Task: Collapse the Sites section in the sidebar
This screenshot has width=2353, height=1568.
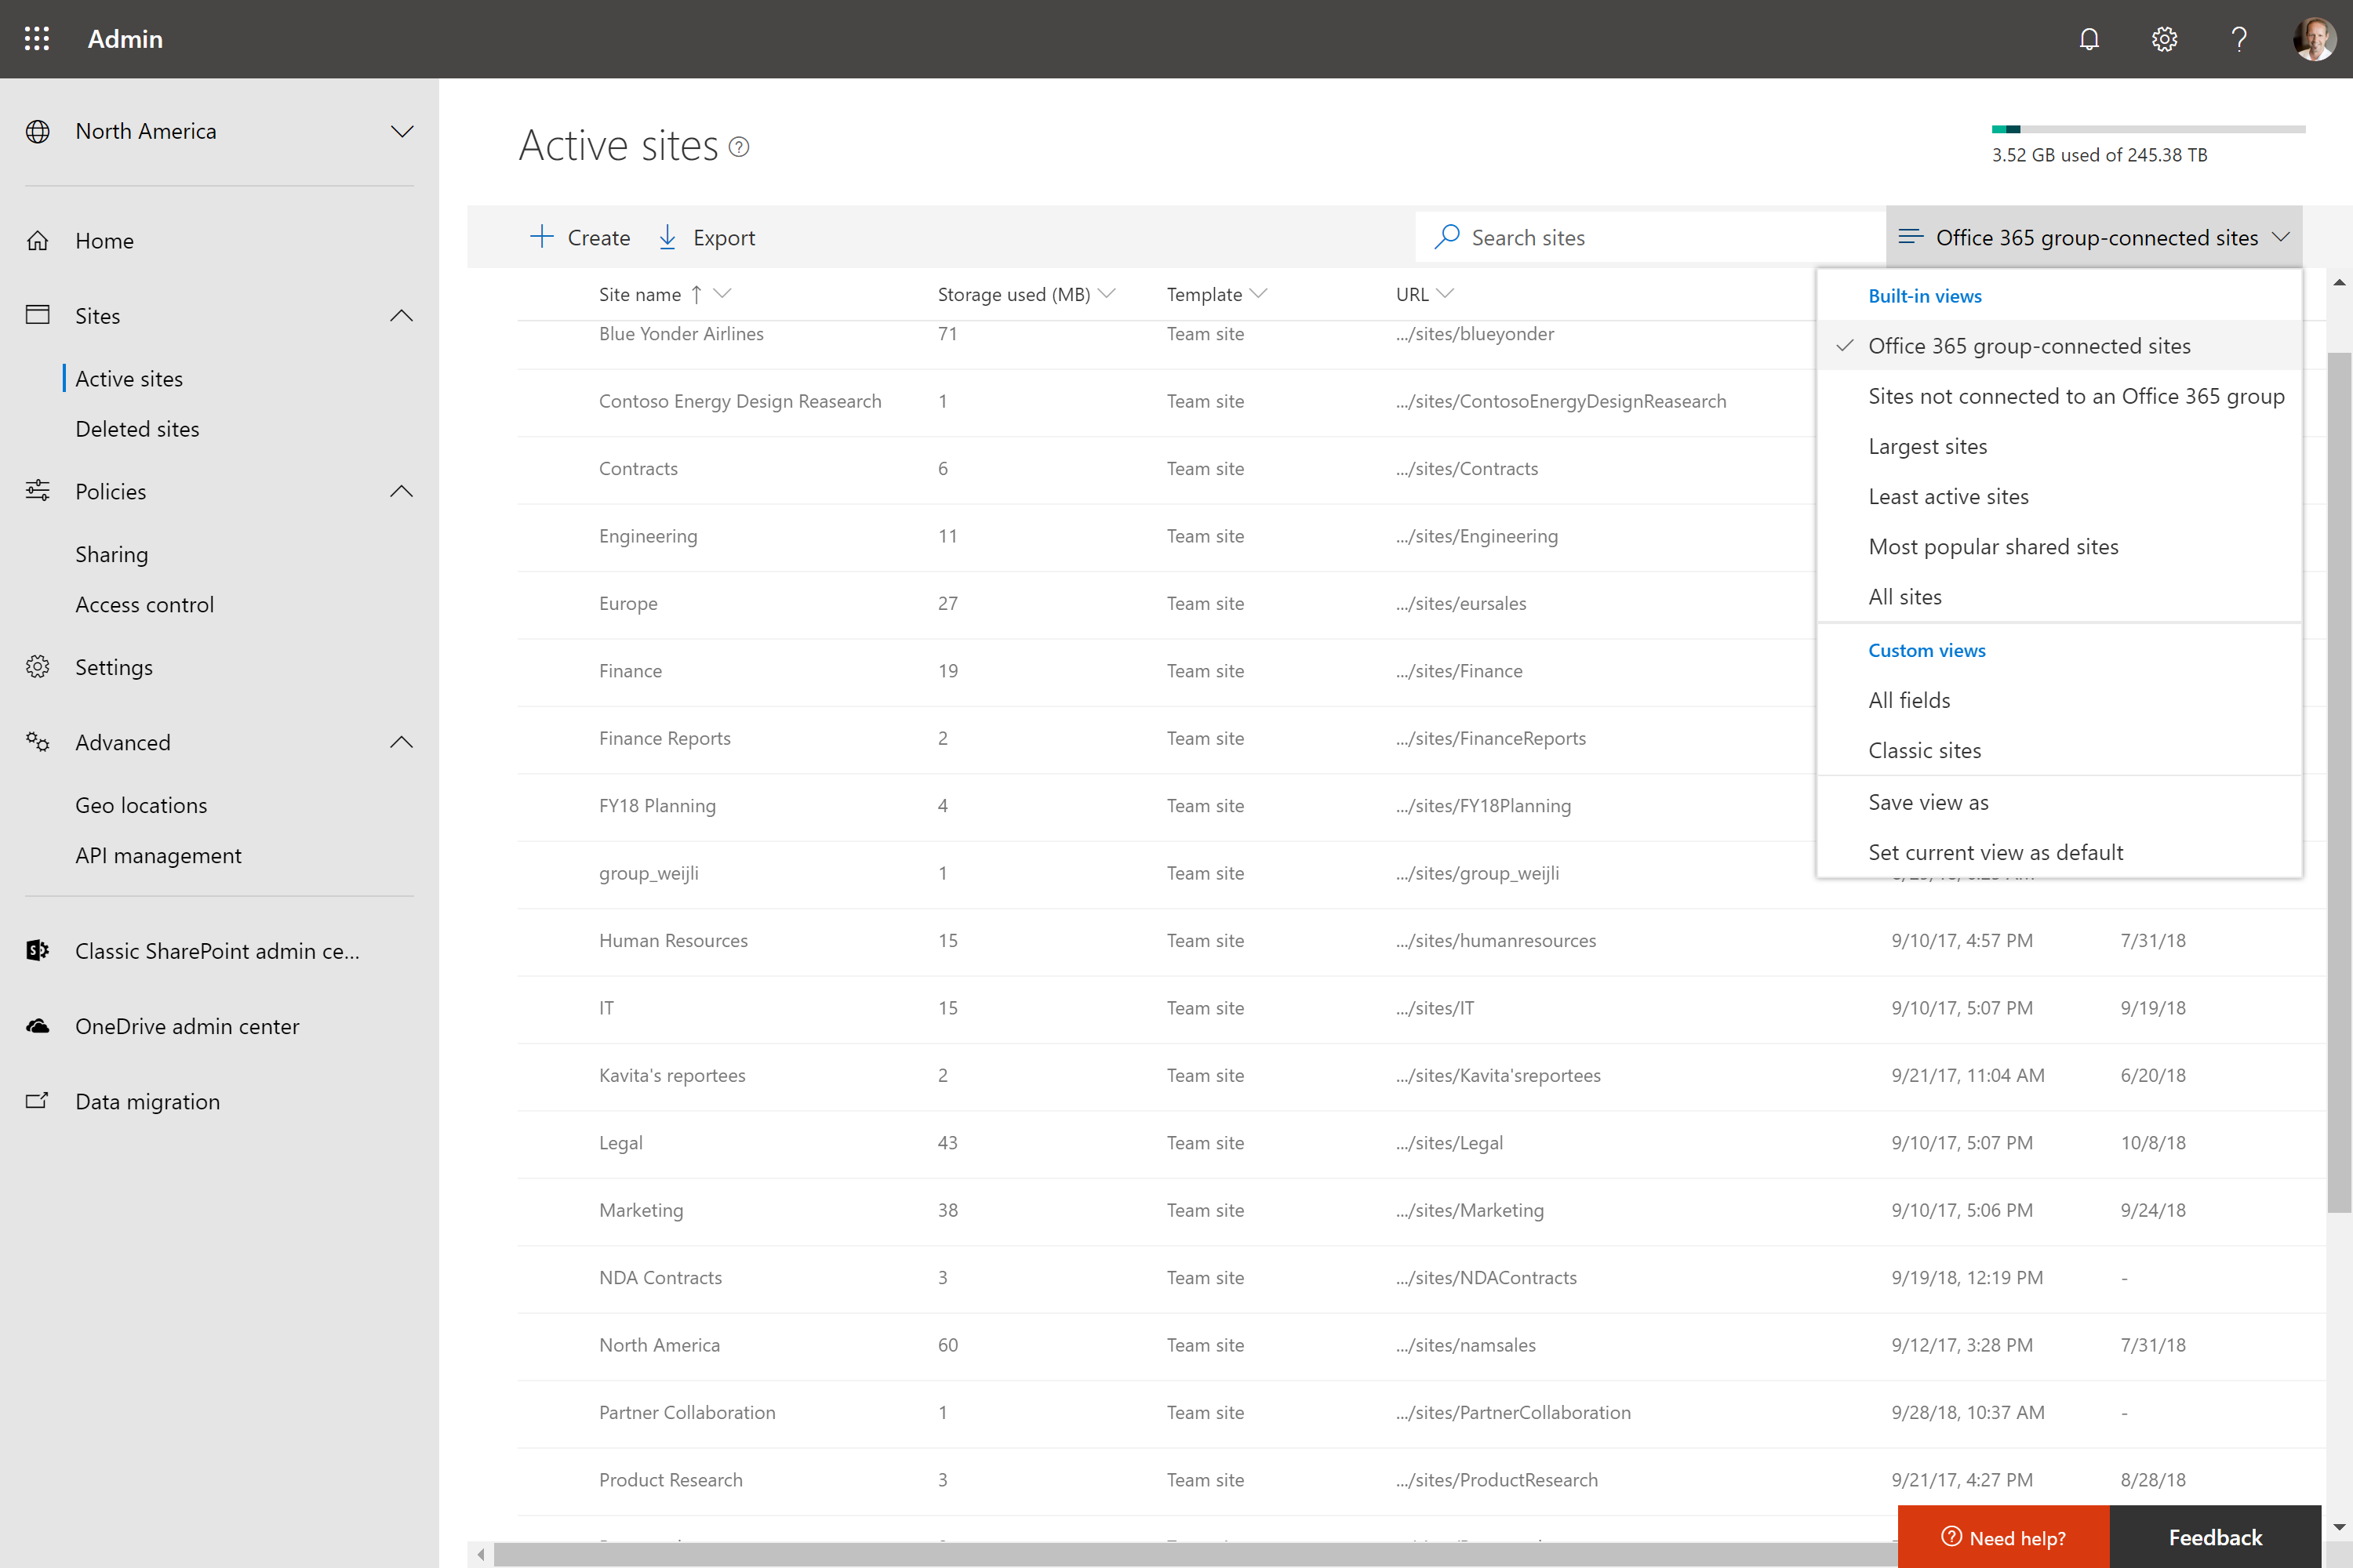Action: [x=401, y=315]
